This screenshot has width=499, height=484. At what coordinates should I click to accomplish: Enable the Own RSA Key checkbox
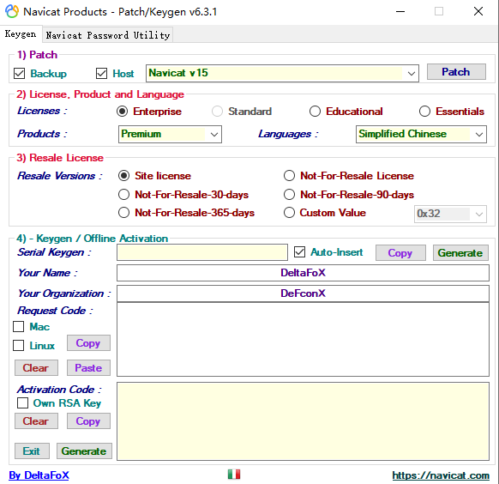(x=22, y=402)
